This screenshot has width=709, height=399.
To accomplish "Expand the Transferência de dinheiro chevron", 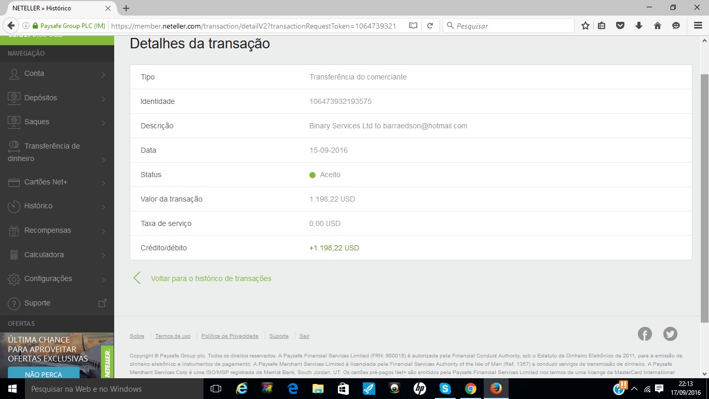I will [x=103, y=159].
